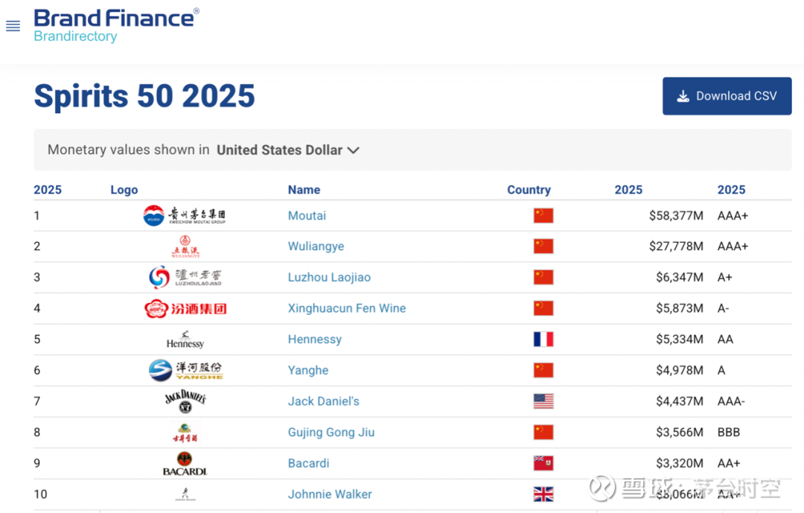Click the US flag in Jack Daniel's row
Viewport: 804px width, 513px height.
[543, 401]
